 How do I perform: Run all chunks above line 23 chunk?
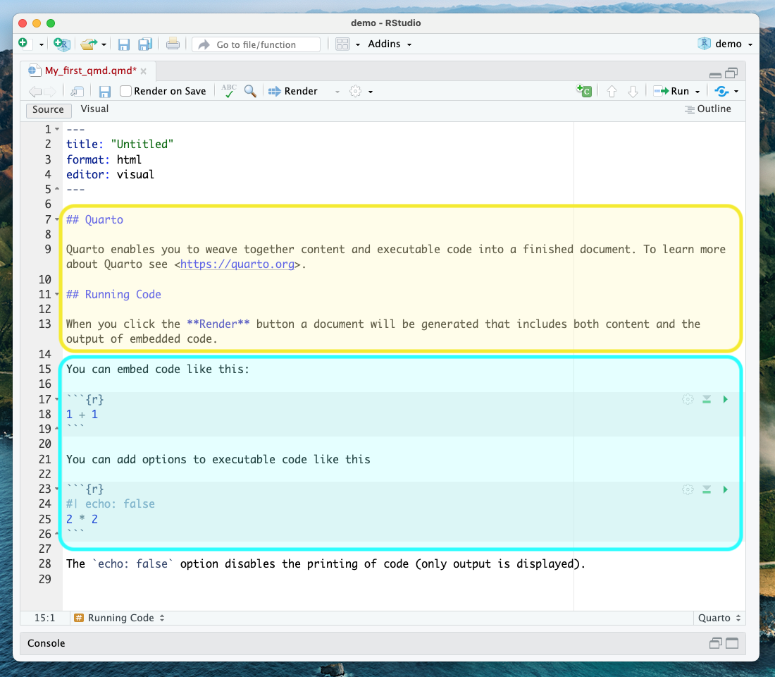coord(706,489)
